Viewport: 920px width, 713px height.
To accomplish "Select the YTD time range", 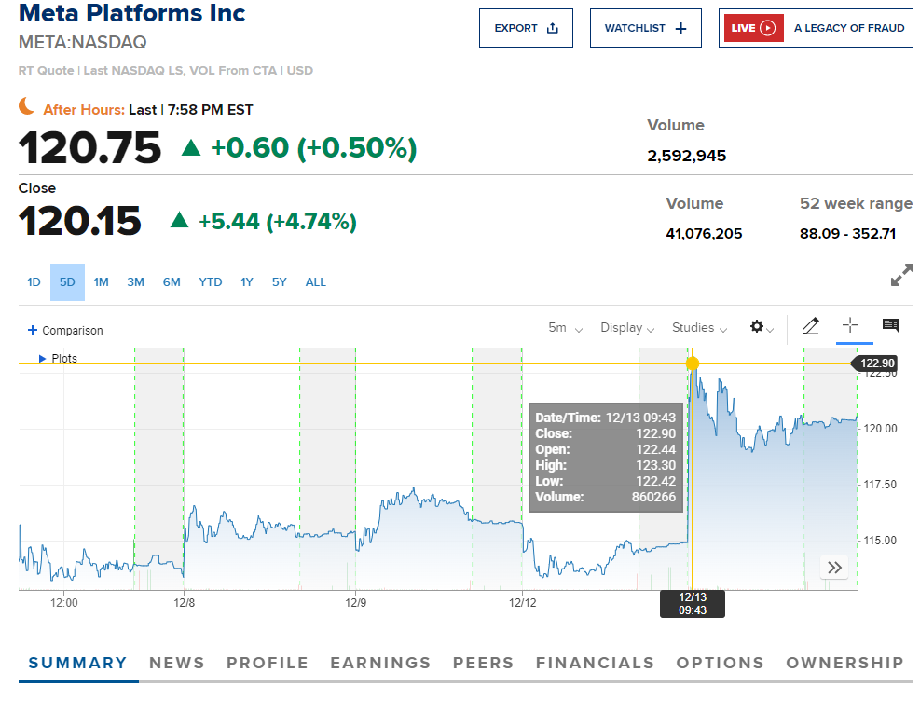I will click(x=211, y=282).
